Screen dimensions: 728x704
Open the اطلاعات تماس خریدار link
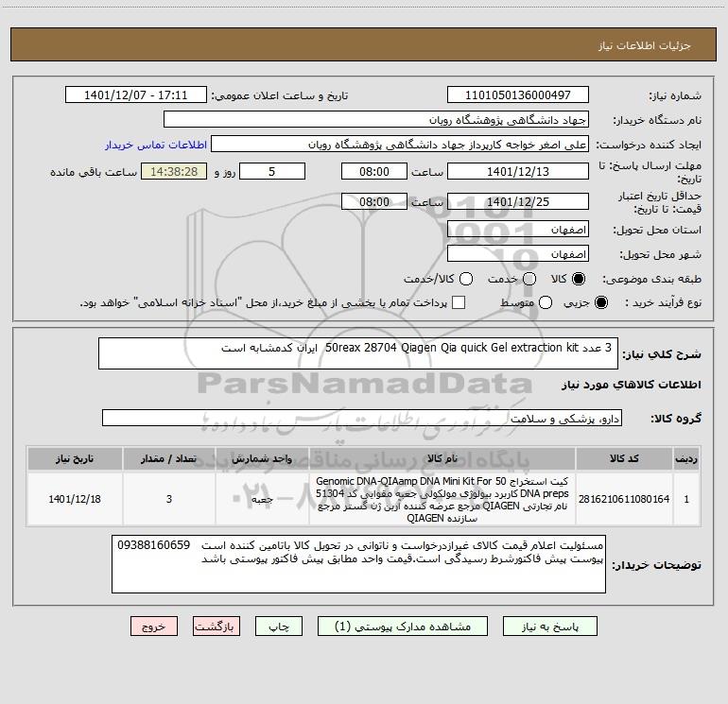point(156,145)
